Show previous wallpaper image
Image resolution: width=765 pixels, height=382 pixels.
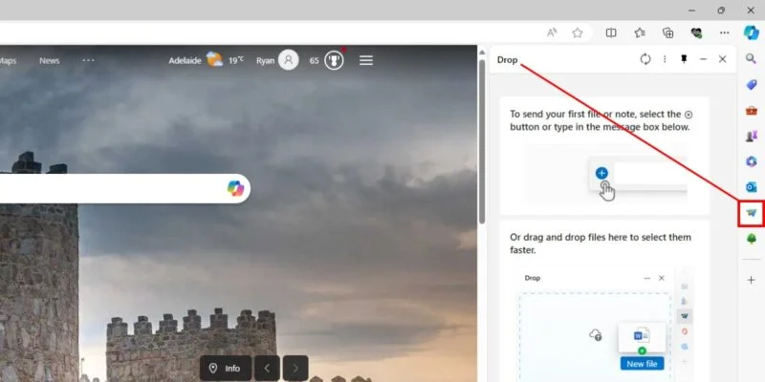[x=267, y=369]
